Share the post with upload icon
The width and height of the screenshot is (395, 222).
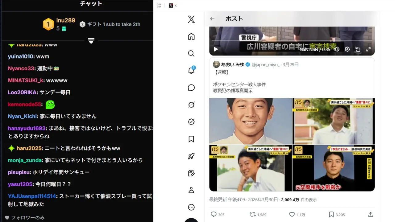(x=371, y=214)
